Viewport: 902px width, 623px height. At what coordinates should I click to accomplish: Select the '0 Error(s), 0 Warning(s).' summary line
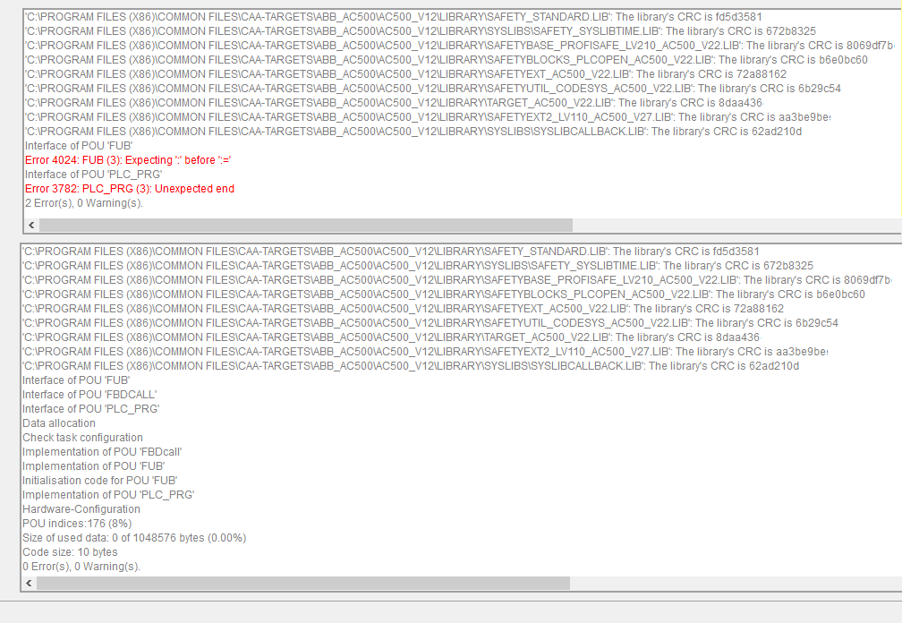(81, 567)
